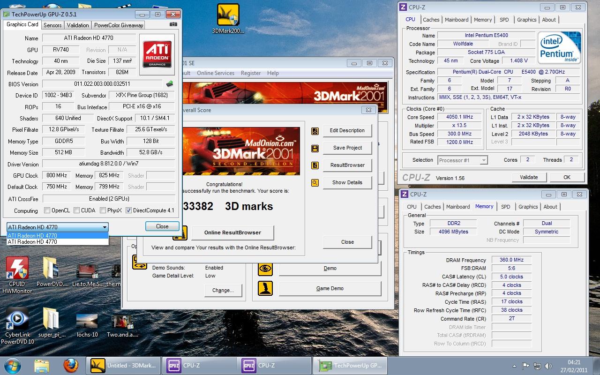This screenshot has width=600, height=375.
Task: Toggle the OpenCL checkbox
Action: tap(47, 210)
